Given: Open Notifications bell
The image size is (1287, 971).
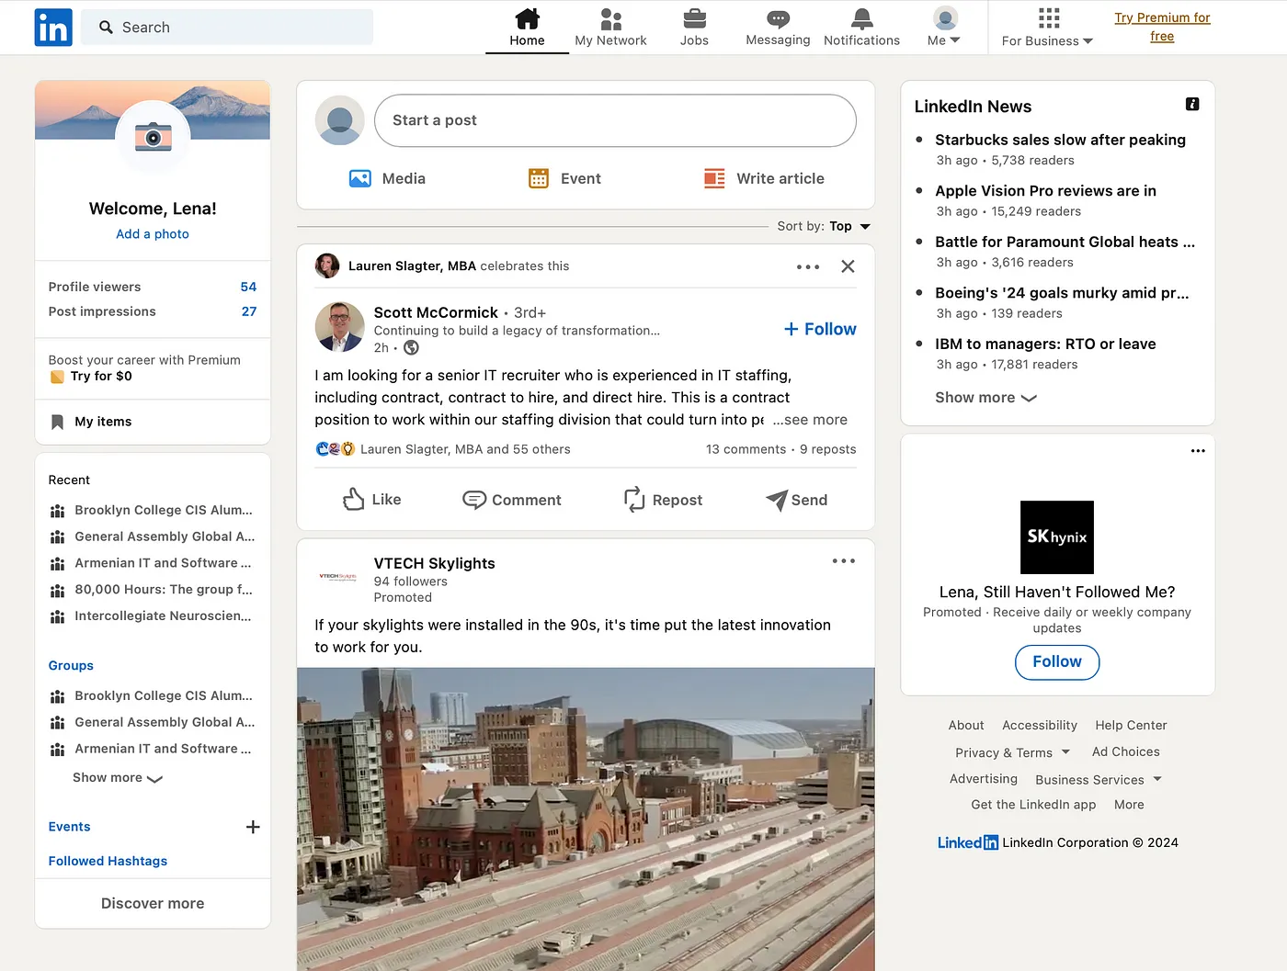Looking at the screenshot, I should (861, 28).
